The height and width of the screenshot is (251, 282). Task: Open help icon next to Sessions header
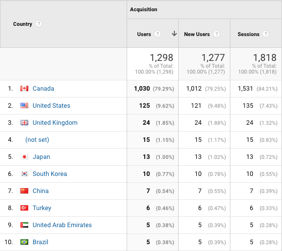tap(266, 34)
